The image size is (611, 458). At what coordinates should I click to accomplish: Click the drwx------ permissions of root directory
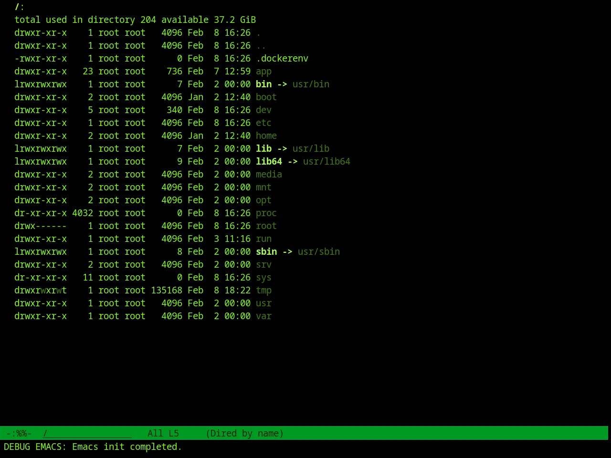(x=41, y=226)
